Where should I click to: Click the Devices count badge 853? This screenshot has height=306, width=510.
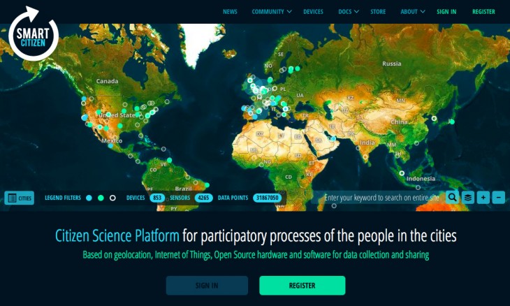tap(156, 198)
